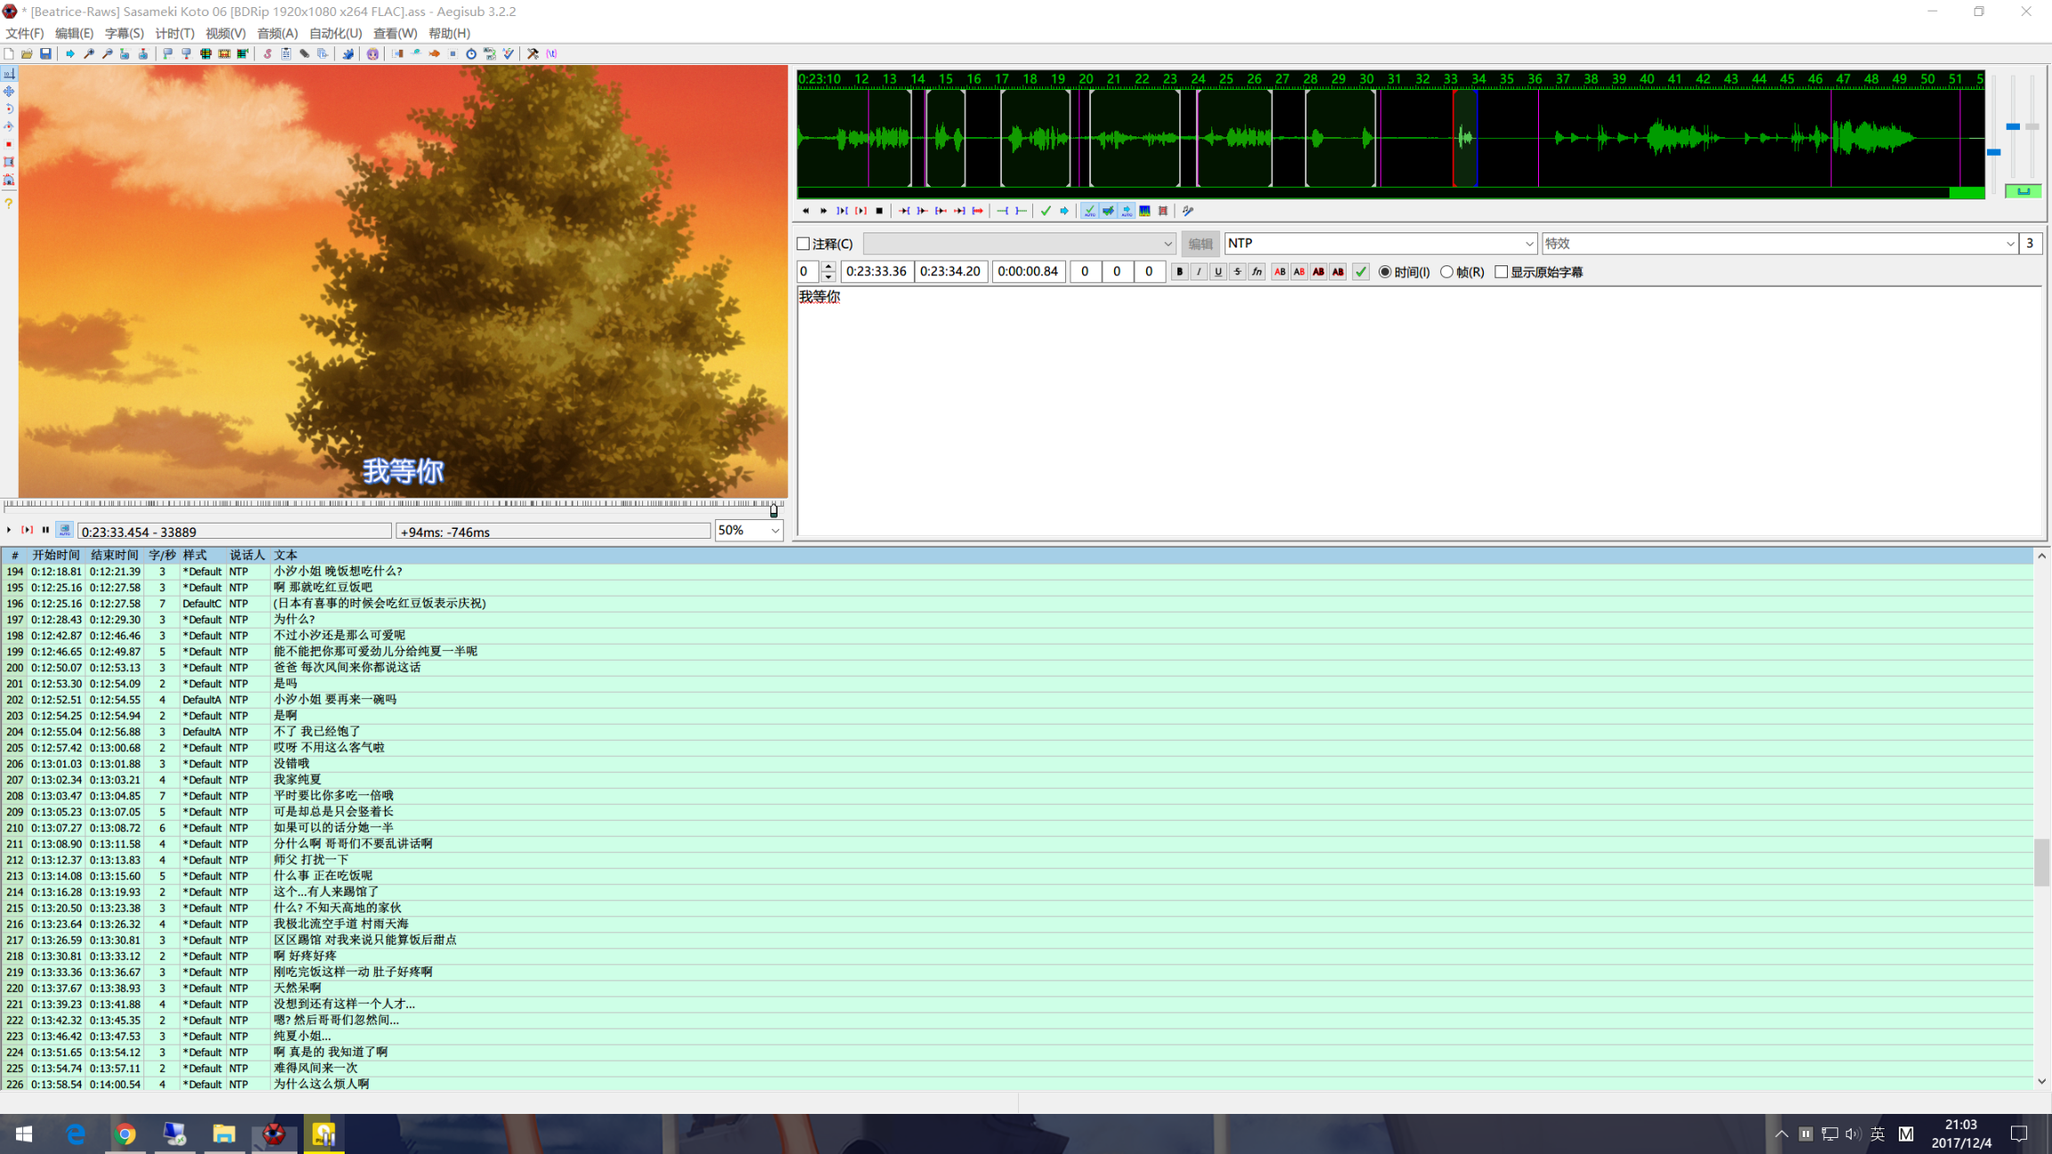
Task: Toggle the spectrum analyzer mode icon
Action: [1144, 211]
